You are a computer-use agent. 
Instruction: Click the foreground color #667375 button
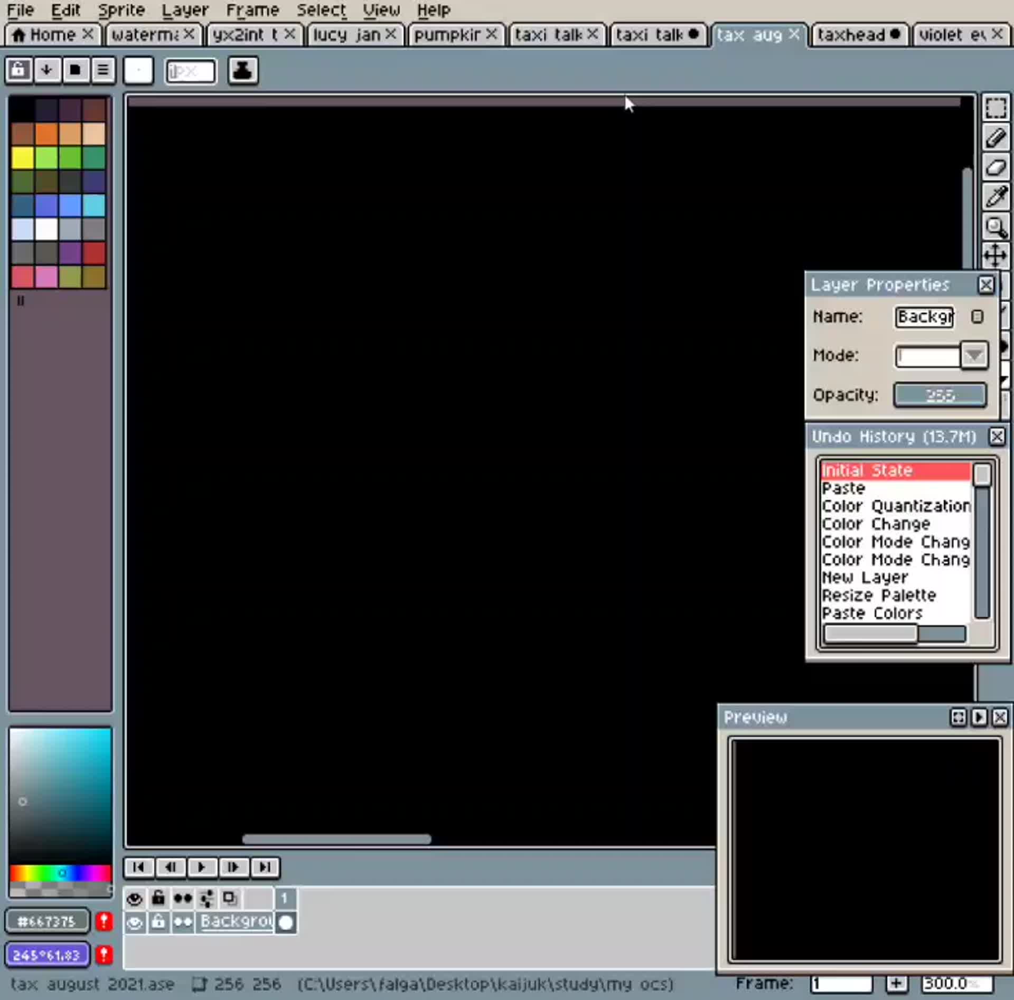[47, 921]
